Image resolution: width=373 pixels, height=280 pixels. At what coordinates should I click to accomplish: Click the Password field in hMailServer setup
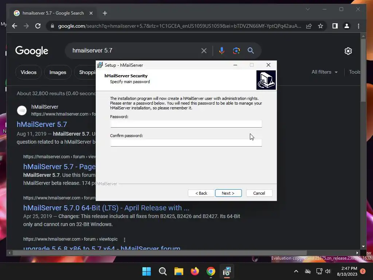(186, 124)
